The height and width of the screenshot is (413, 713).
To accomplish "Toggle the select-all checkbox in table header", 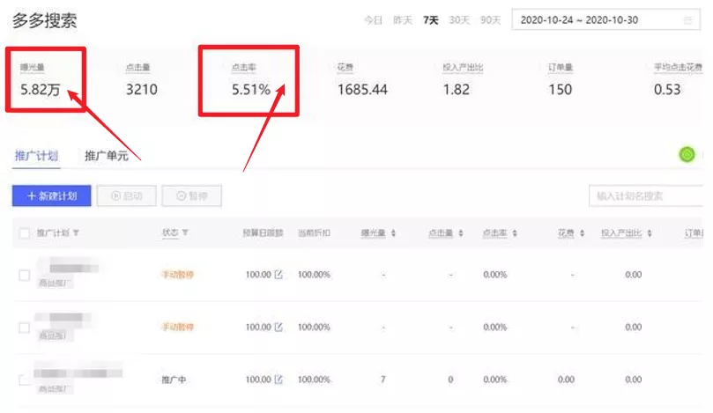I will pos(25,233).
